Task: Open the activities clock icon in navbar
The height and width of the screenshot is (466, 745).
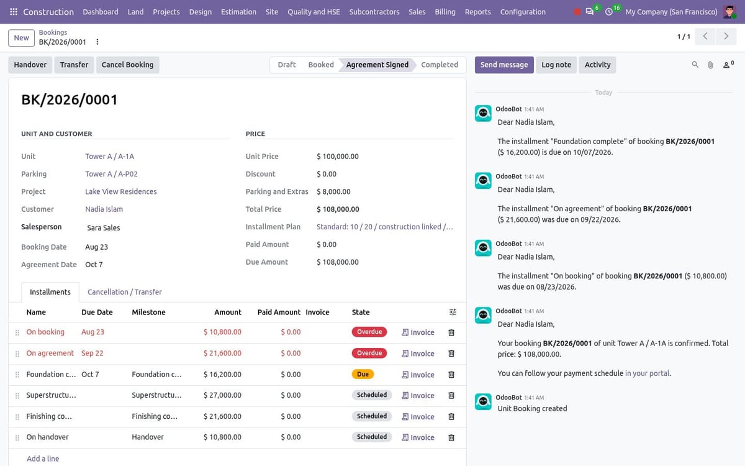Action: pos(609,12)
